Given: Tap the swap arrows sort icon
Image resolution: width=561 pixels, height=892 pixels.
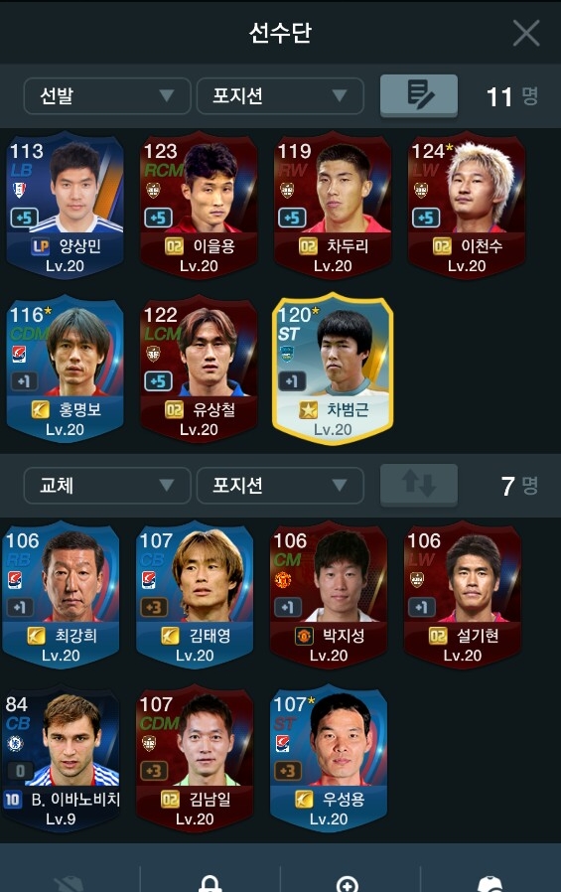Looking at the screenshot, I should (x=419, y=484).
